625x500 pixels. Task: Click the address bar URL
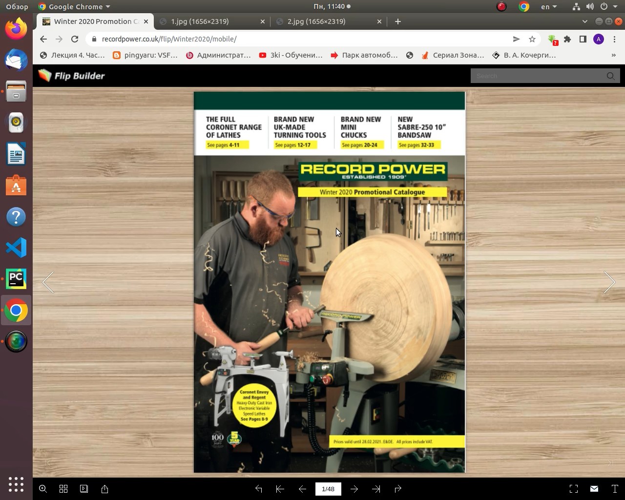(169, 39)
